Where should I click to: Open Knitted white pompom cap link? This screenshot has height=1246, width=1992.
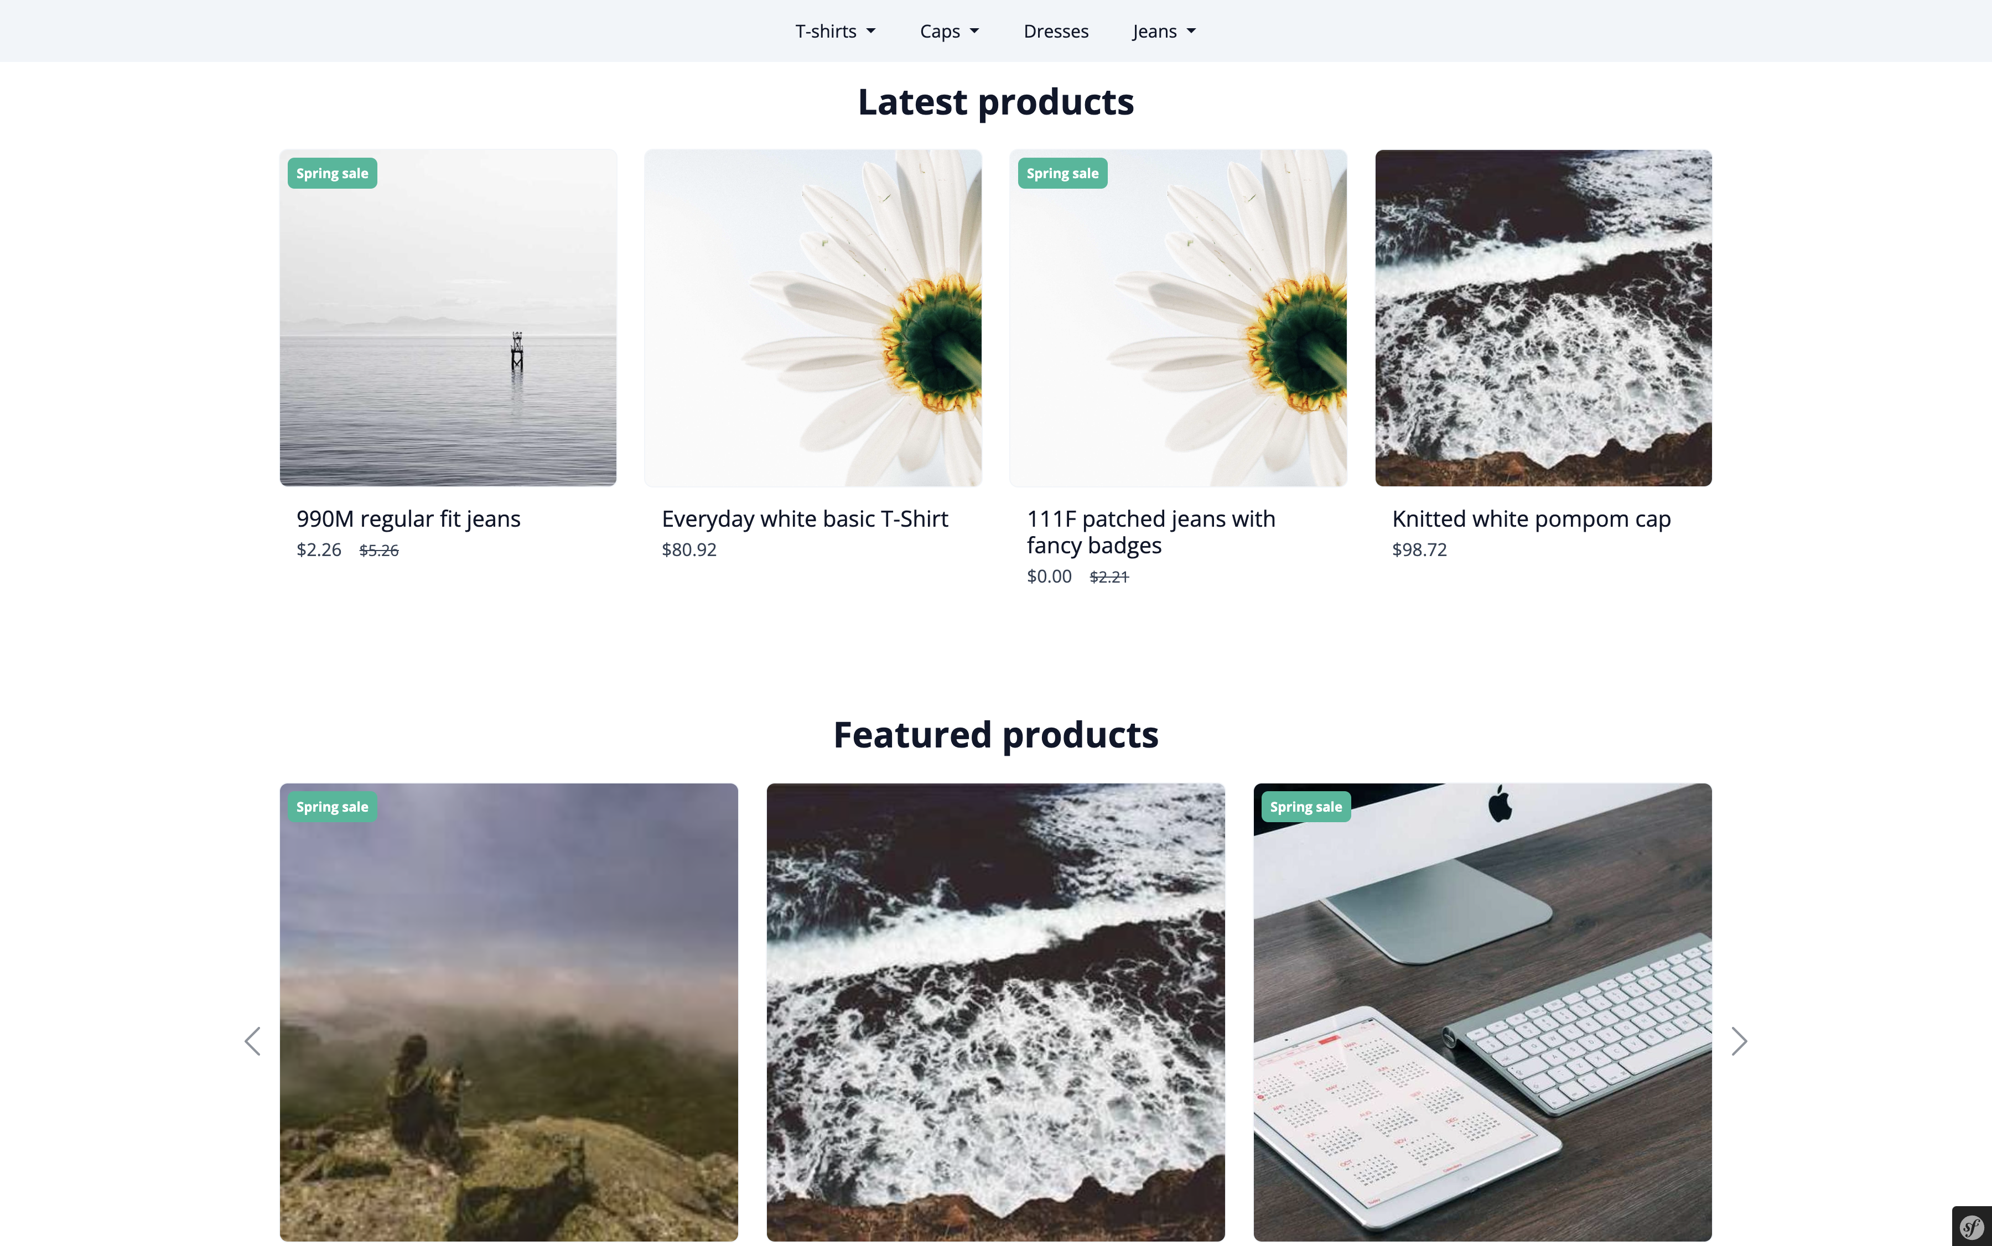[1531, 518]
